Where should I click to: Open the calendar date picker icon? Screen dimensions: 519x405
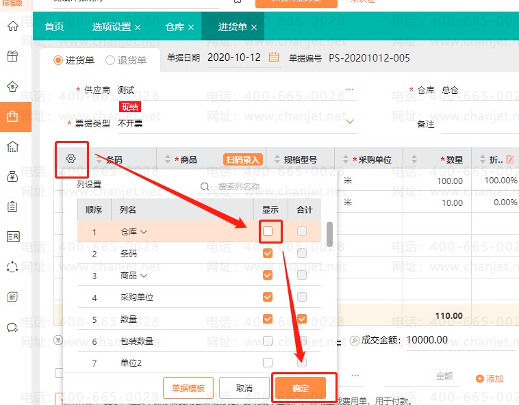coord(274,57)
